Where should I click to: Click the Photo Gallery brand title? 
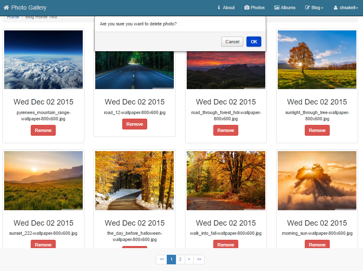pyautogui.click(x=29, y=7)
